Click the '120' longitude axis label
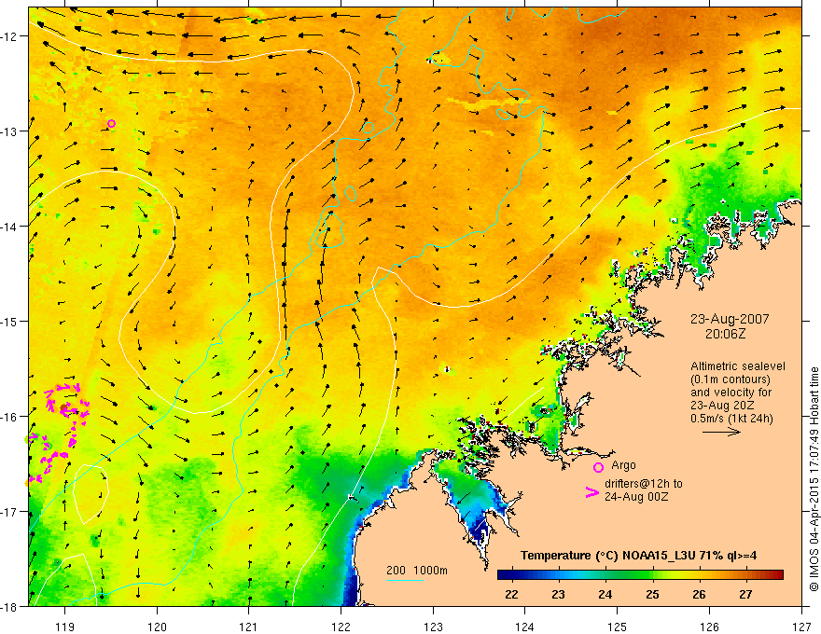This screenshot has width=821, height=634. pos(157,627)
